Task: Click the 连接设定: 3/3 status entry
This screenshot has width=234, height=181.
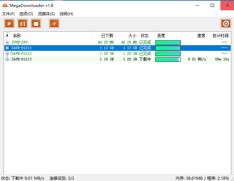Action: point(61,178)
